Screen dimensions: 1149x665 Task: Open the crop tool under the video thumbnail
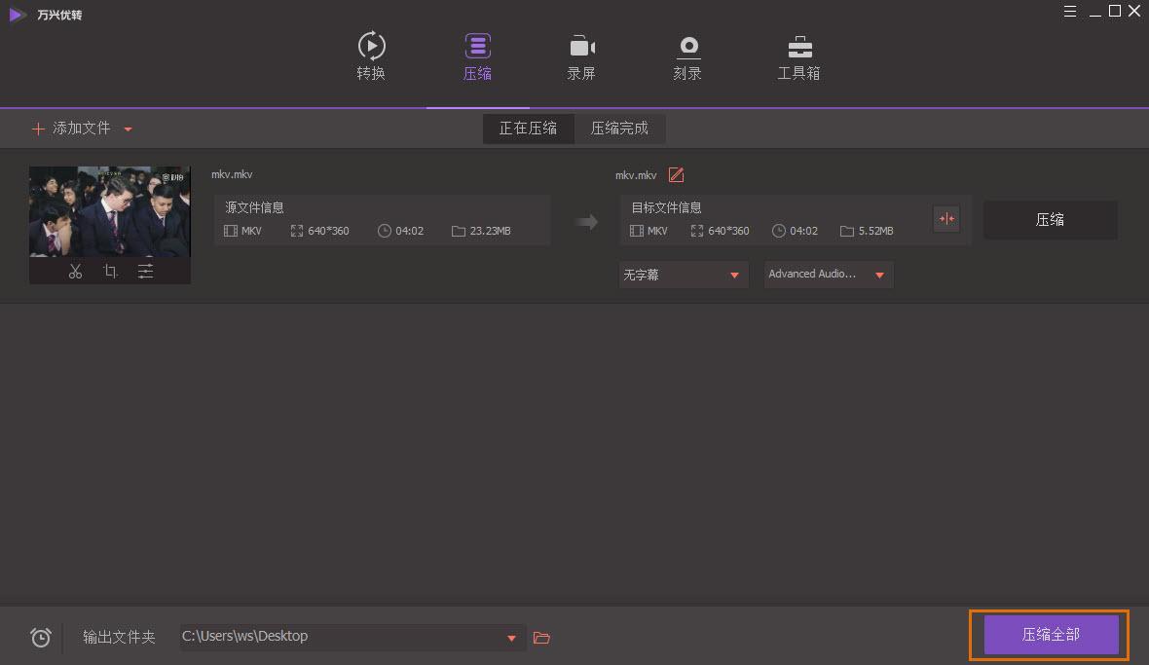110,272
